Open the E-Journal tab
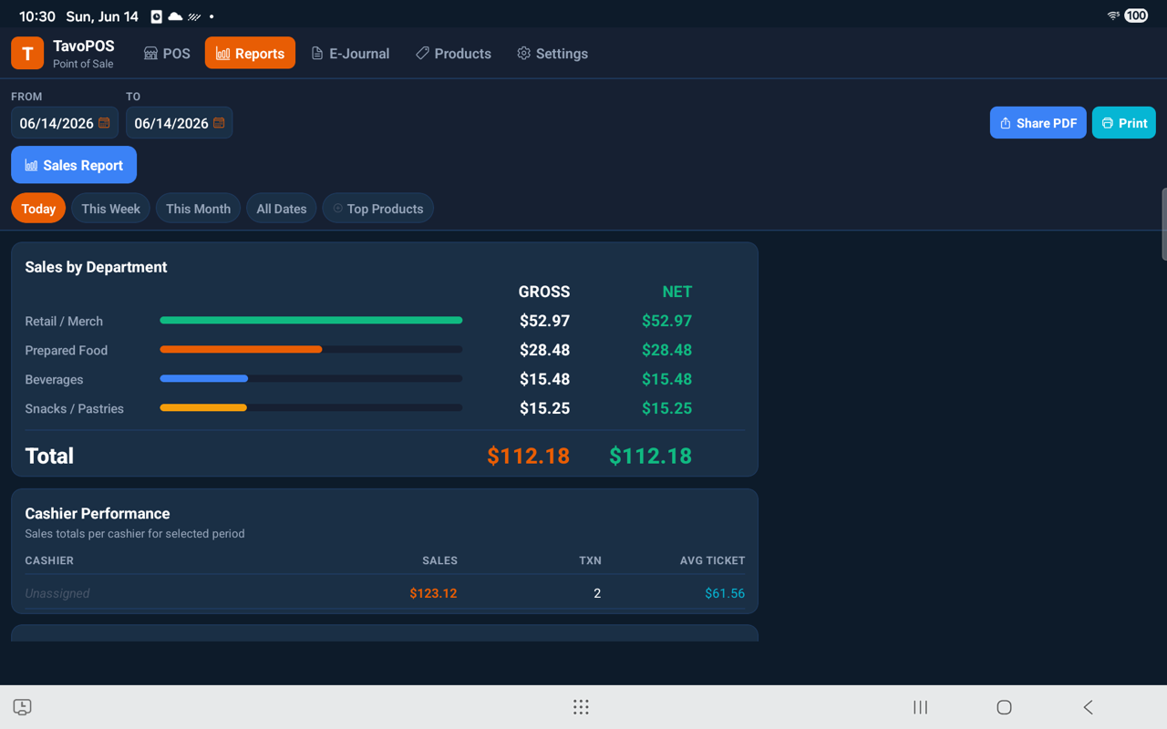This screenshot has height=729, width=1167. [x=350, y=53]
